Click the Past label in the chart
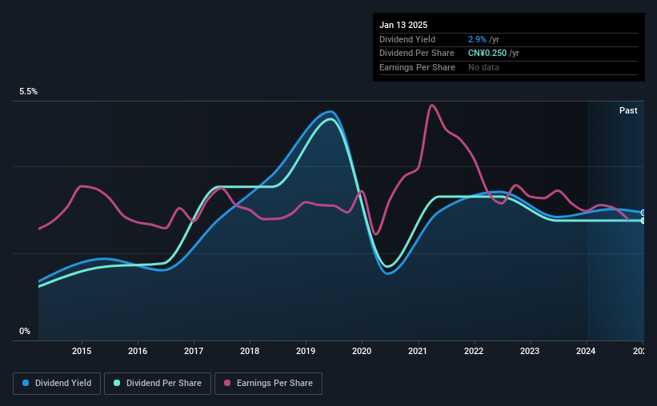 [628, 110]
